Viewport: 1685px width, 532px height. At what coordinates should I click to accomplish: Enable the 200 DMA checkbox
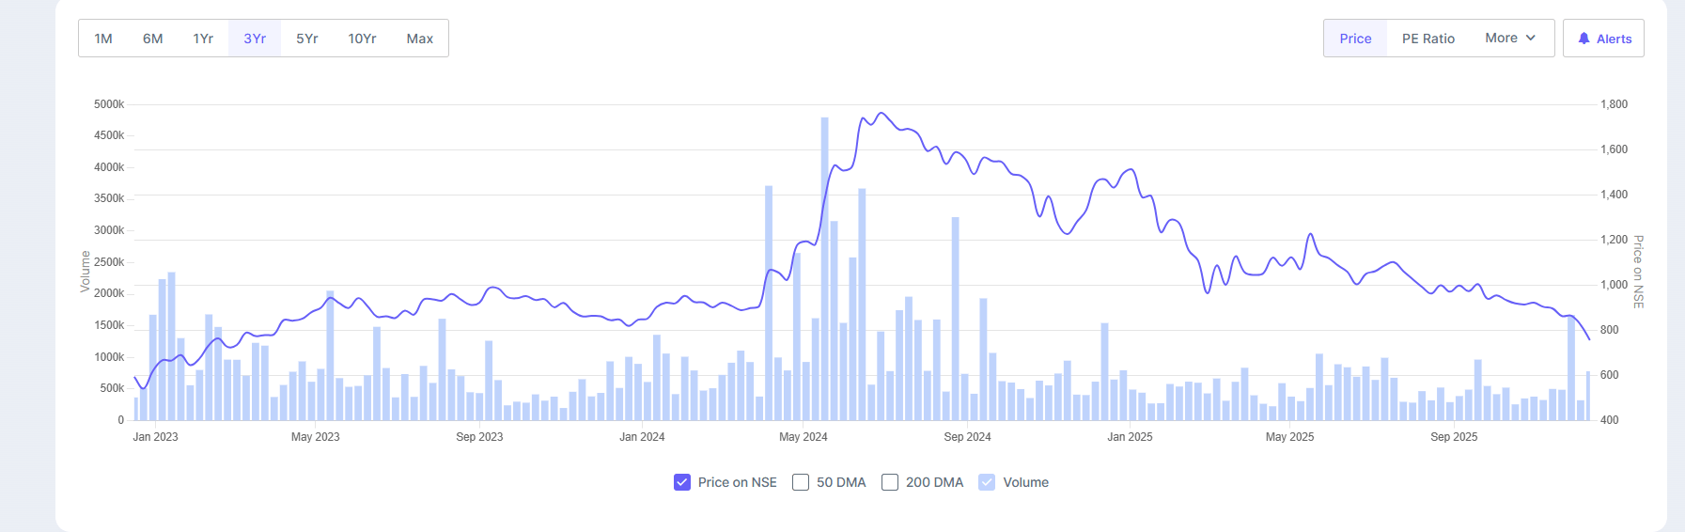890,482
